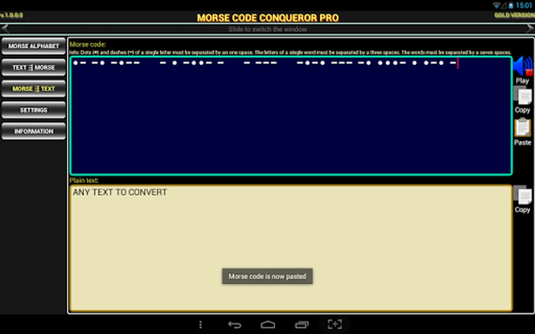Tap the left window-switch arrow
Viewport: 535px width, 334px height.
(x=5, y=29)
